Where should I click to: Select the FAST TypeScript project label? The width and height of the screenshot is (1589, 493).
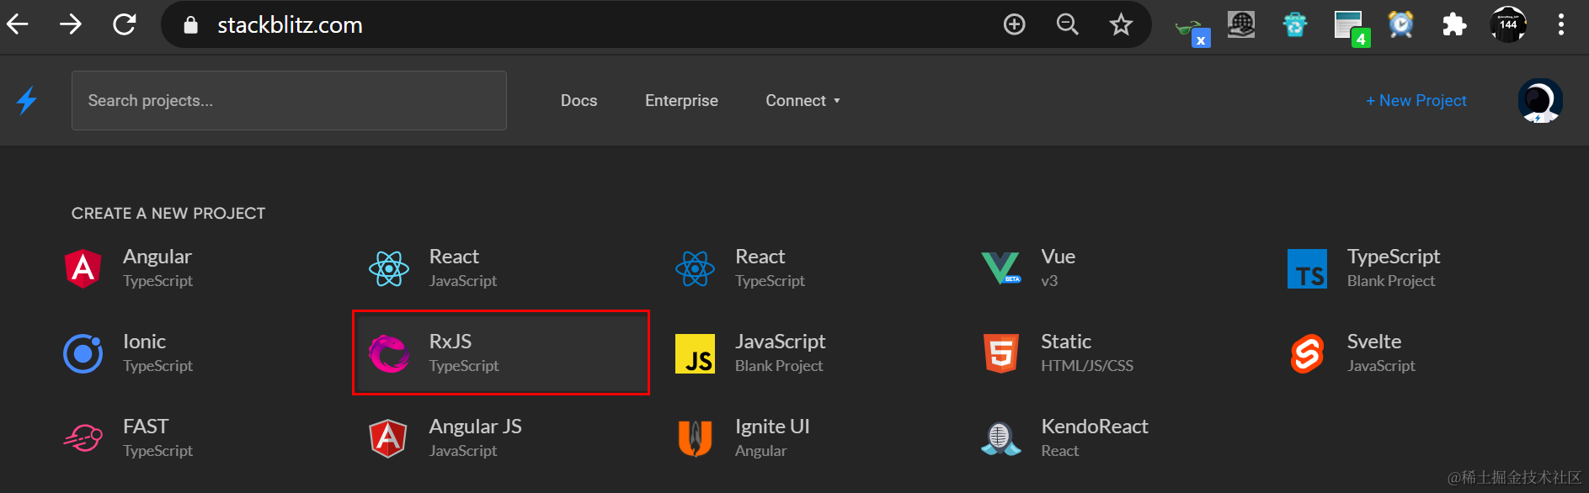(x=157, y=437)
